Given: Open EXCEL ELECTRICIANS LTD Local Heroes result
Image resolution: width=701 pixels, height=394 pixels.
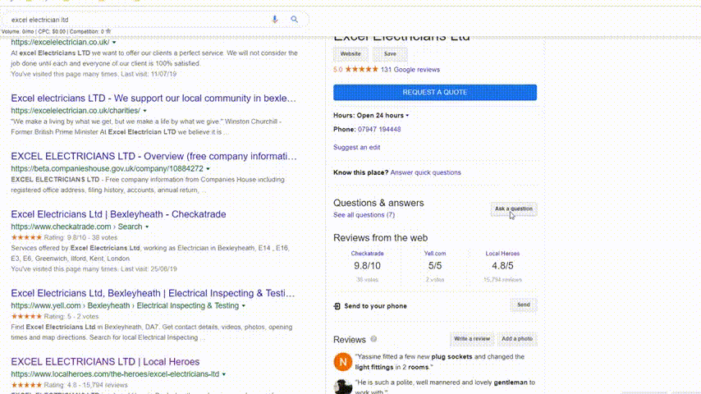Looking at the screenshot, I should point(105,361).
